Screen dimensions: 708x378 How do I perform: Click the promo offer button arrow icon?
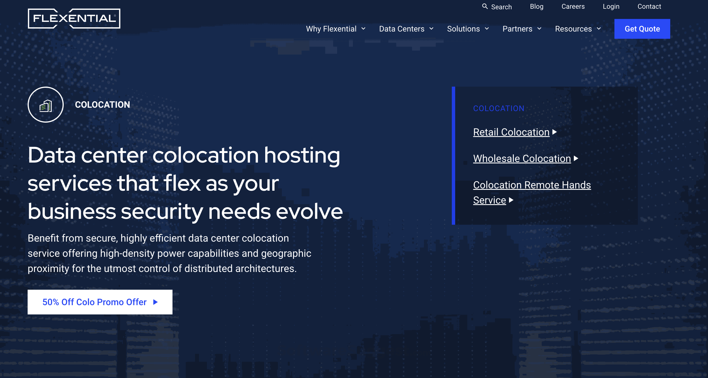coord(155,302)
